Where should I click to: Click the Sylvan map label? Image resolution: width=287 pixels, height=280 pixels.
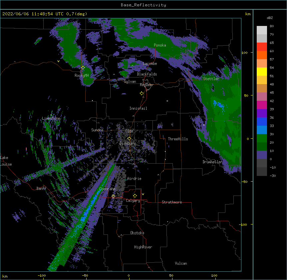[x=130, y=81]
